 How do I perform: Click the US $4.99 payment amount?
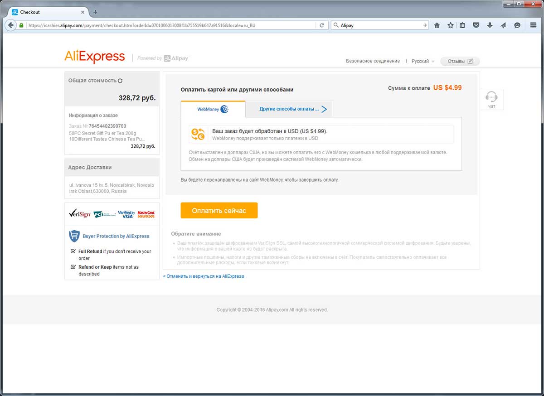point(447,88)
